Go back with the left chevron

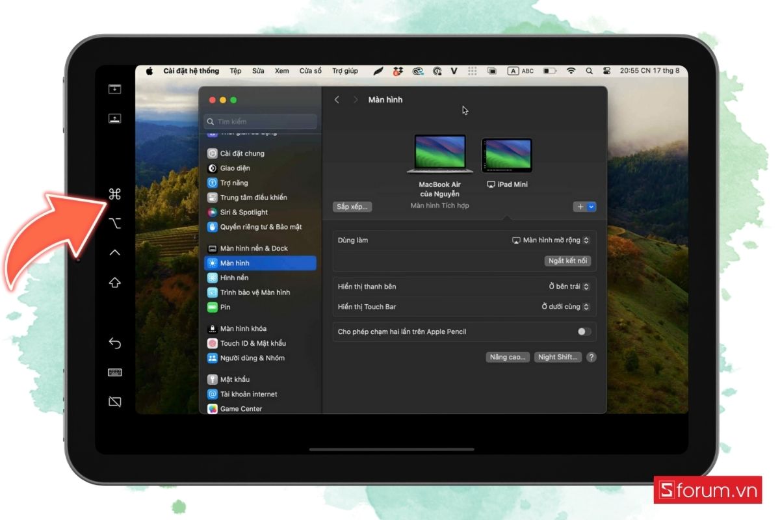(337, 99)
